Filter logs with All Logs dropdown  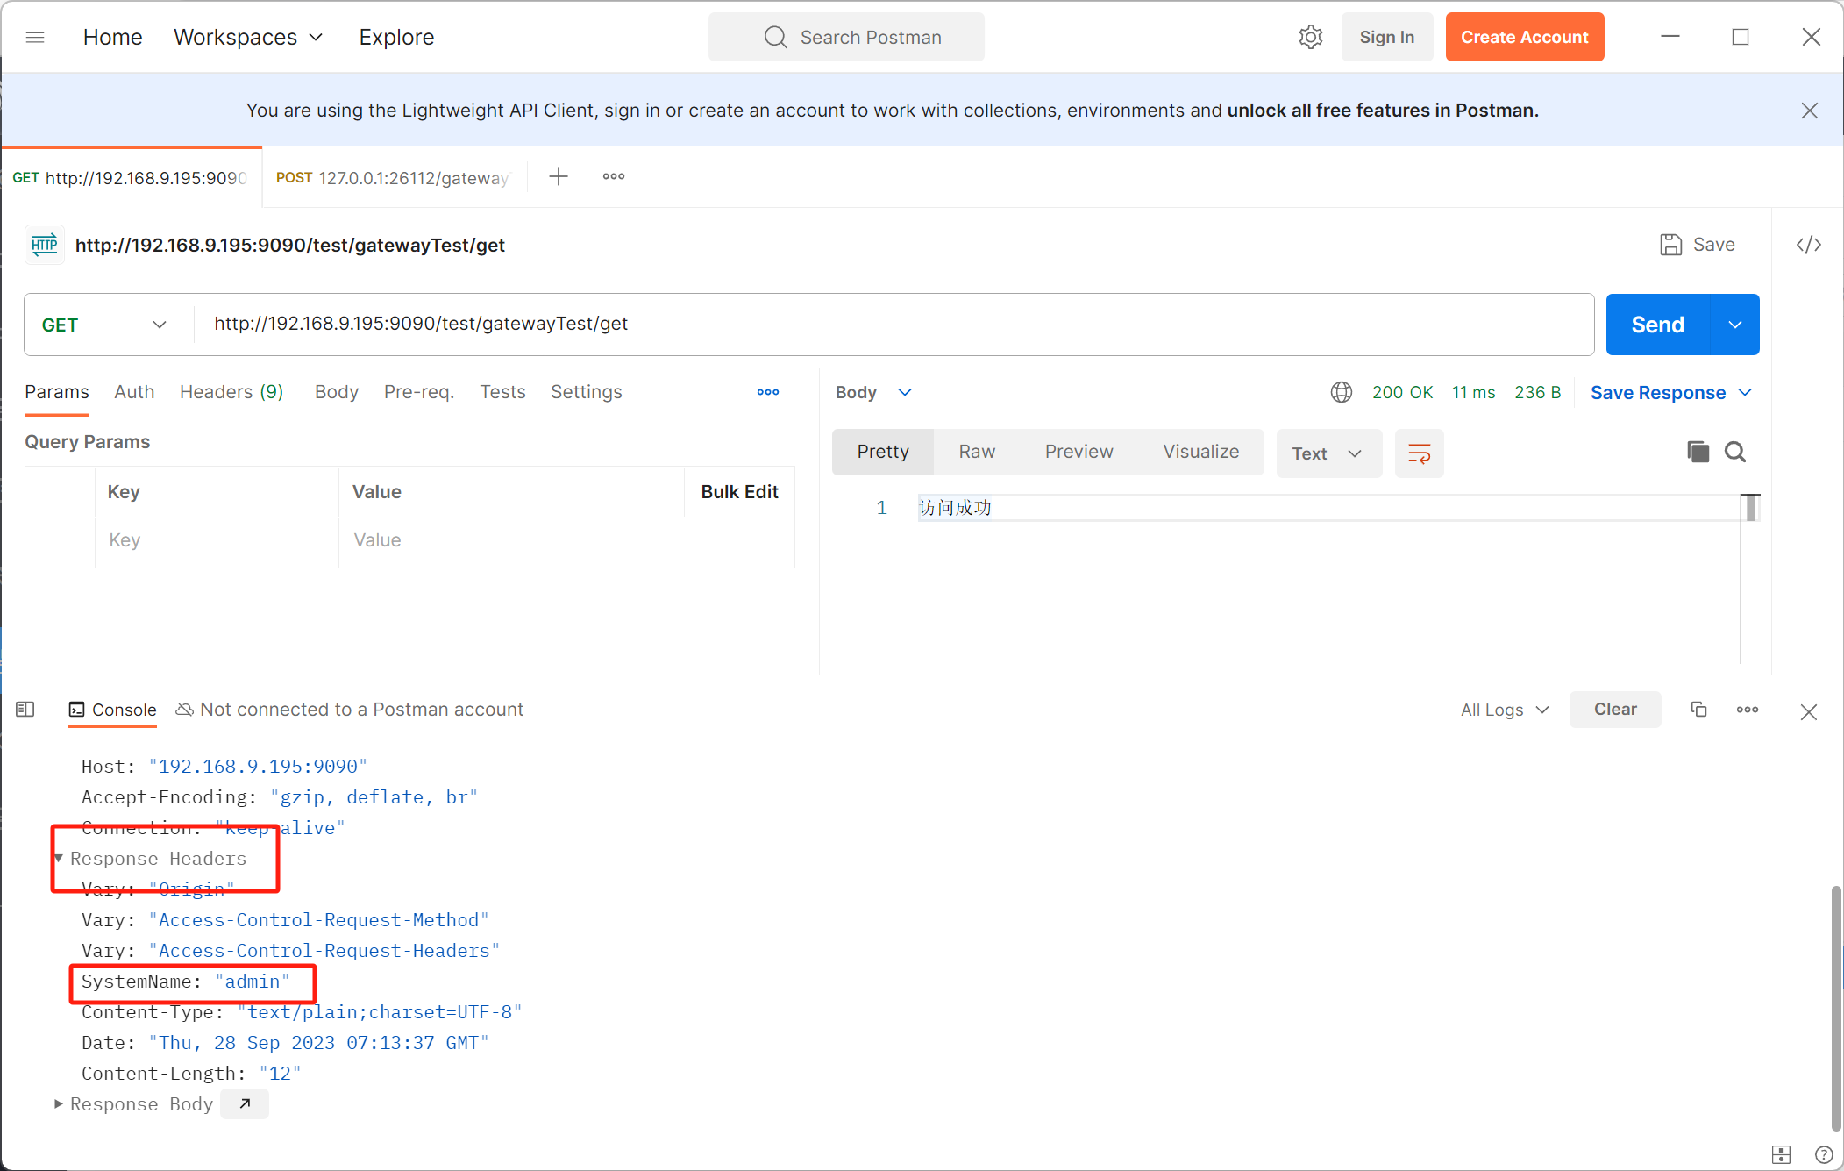tap(1505, 710)
